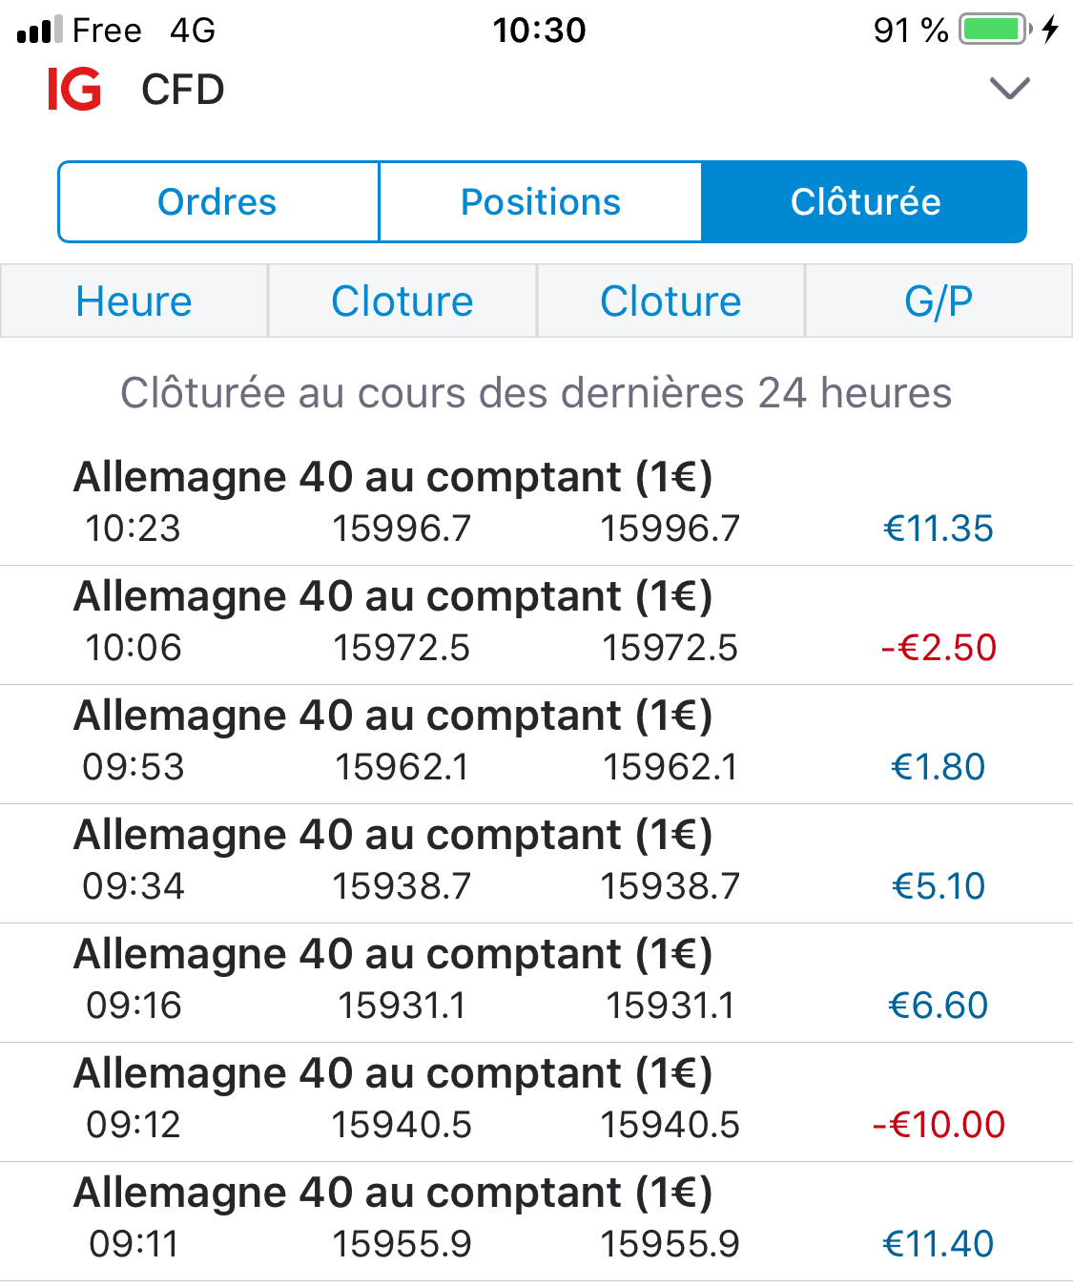Tap the first Cloture column header
Viewport: 1073px width, 1287px height.
(x=402, y=301)
